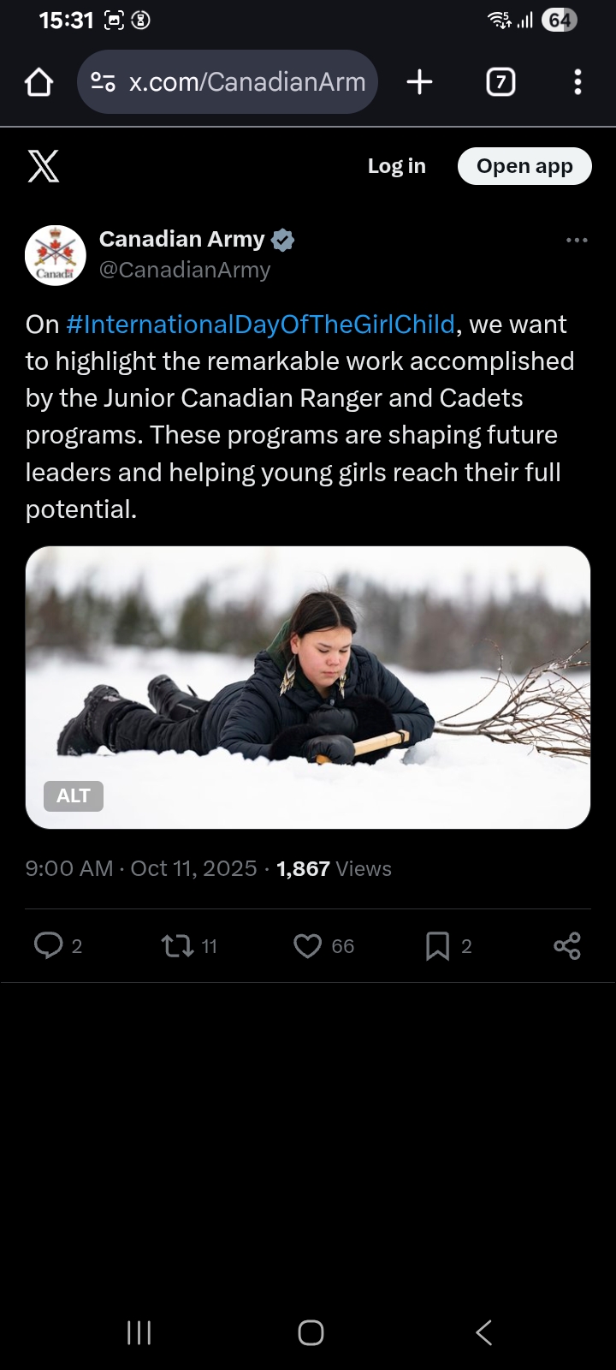Viewport: 616px width, 1370px height.
Task: Show the open tabs switcher
Action: (x=500, y=82)
